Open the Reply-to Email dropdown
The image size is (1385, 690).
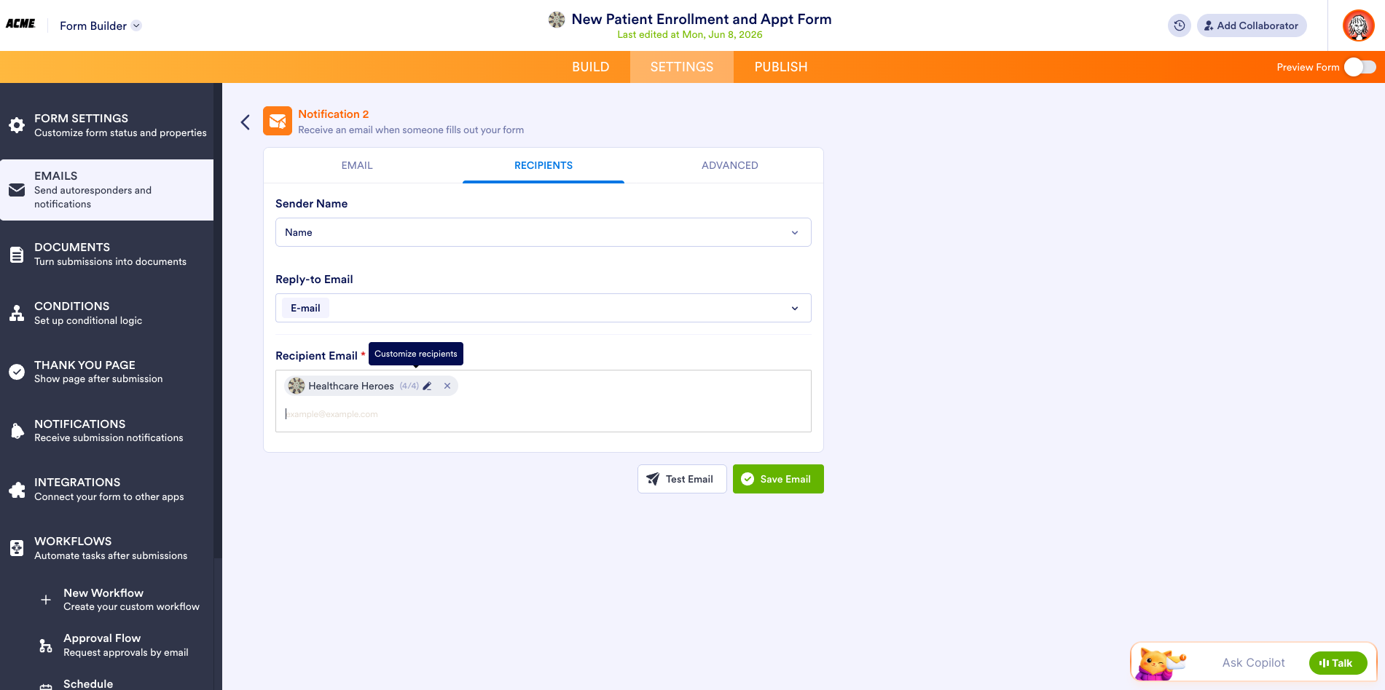544,308
